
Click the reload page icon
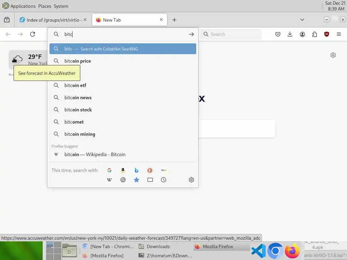point(33,34)
